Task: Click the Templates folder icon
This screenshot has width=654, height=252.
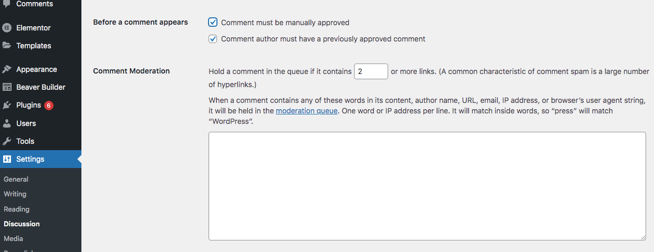Action: tap(7, 46)
